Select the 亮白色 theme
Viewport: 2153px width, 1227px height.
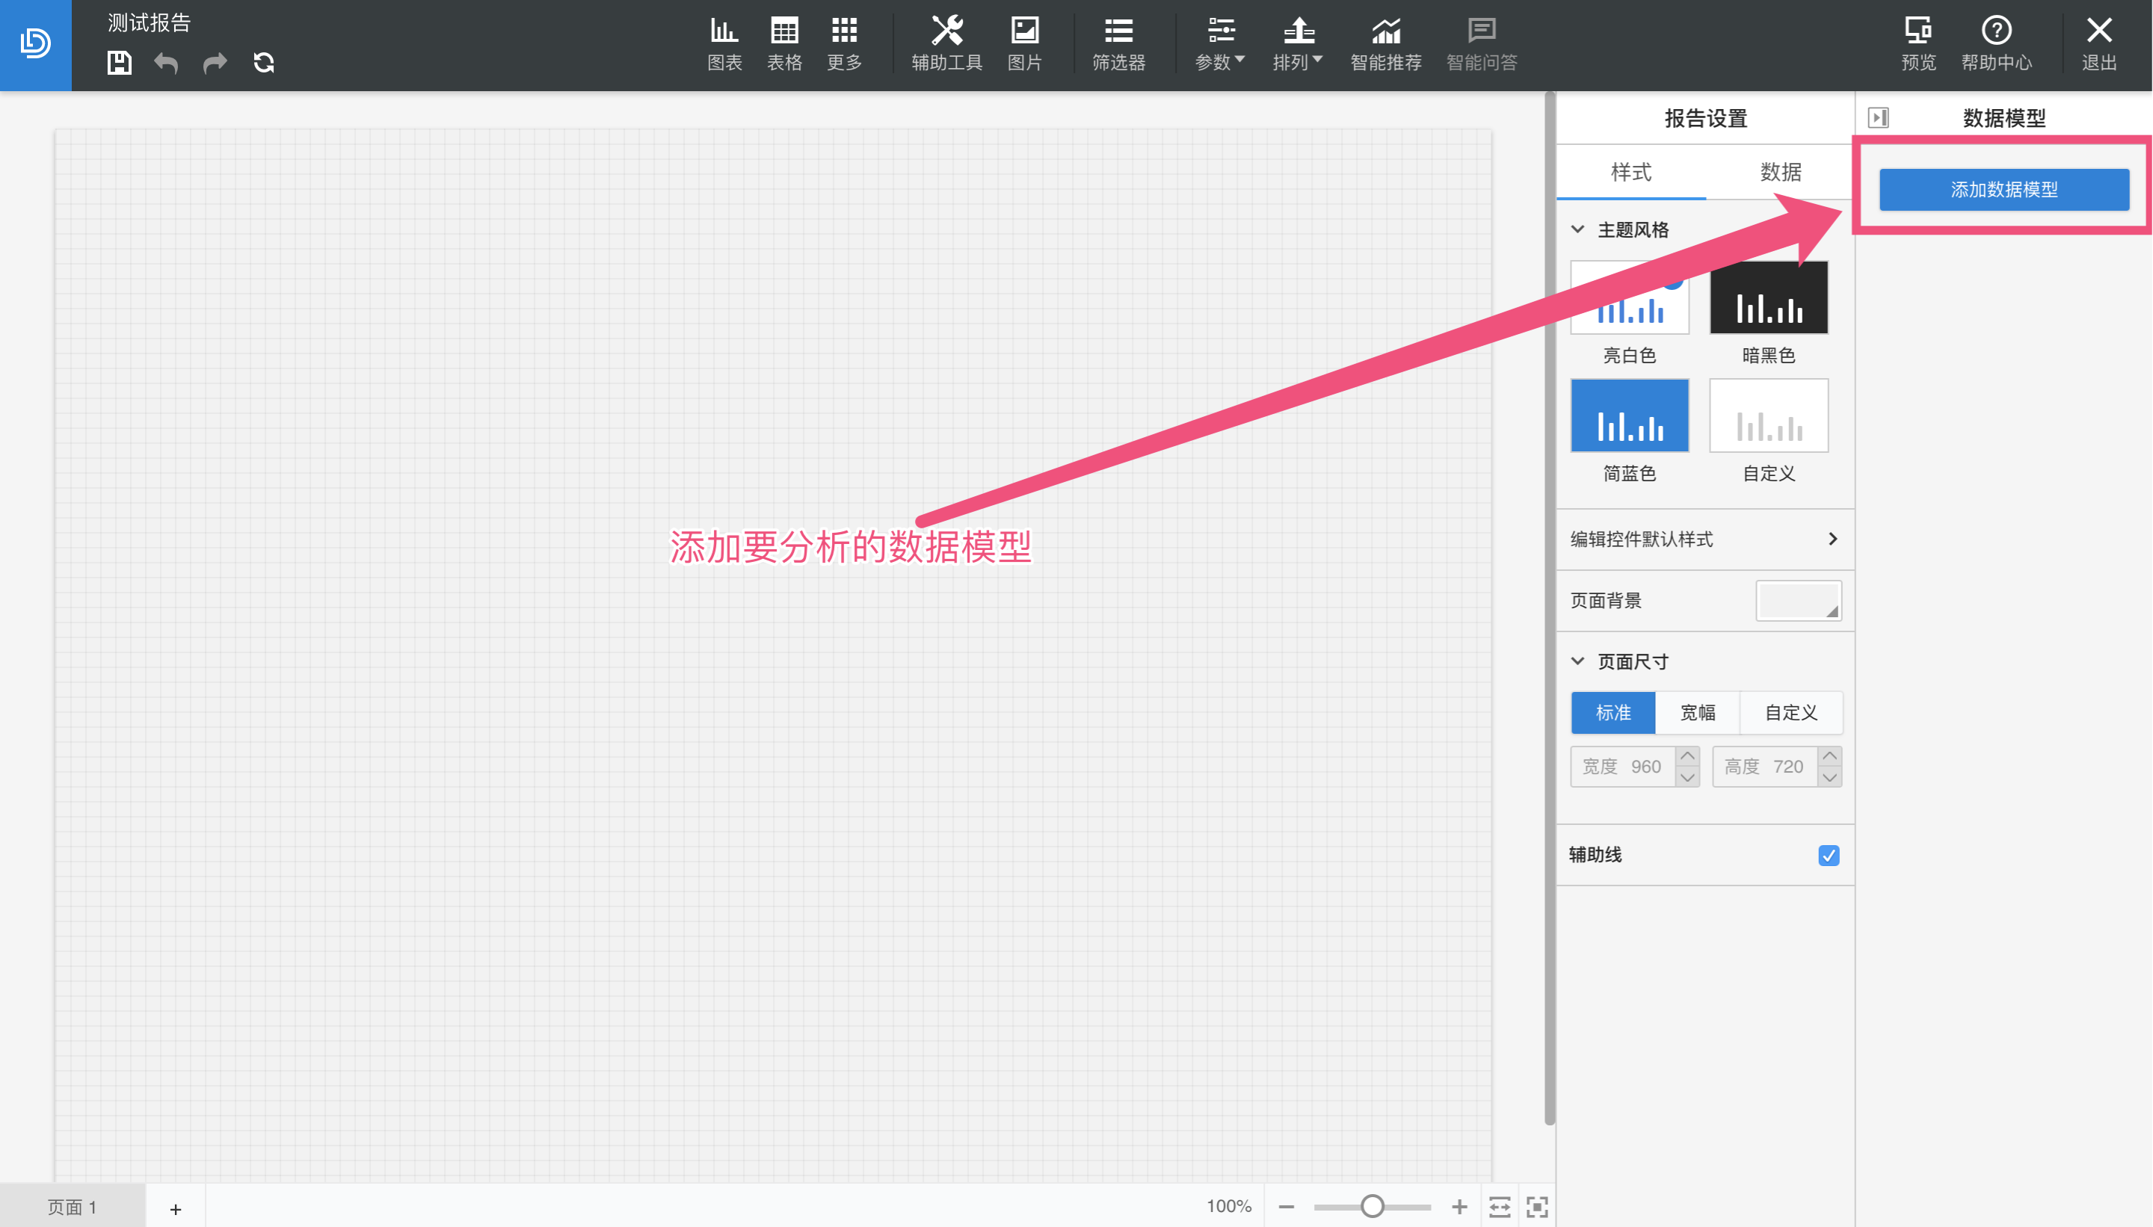[1629, 297]
